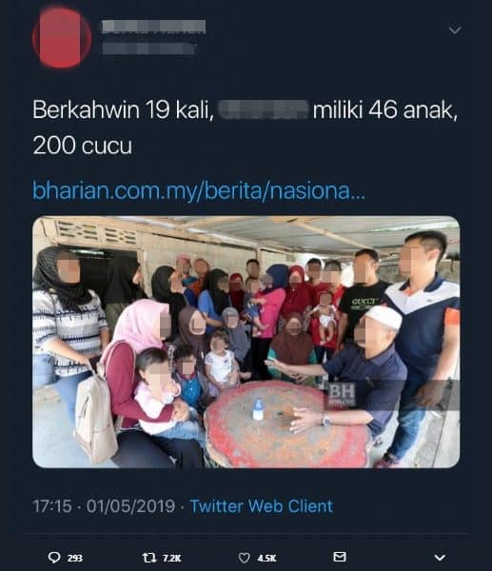View the 4.5K likes count
The image size is (492, 571).
[267, 558]
